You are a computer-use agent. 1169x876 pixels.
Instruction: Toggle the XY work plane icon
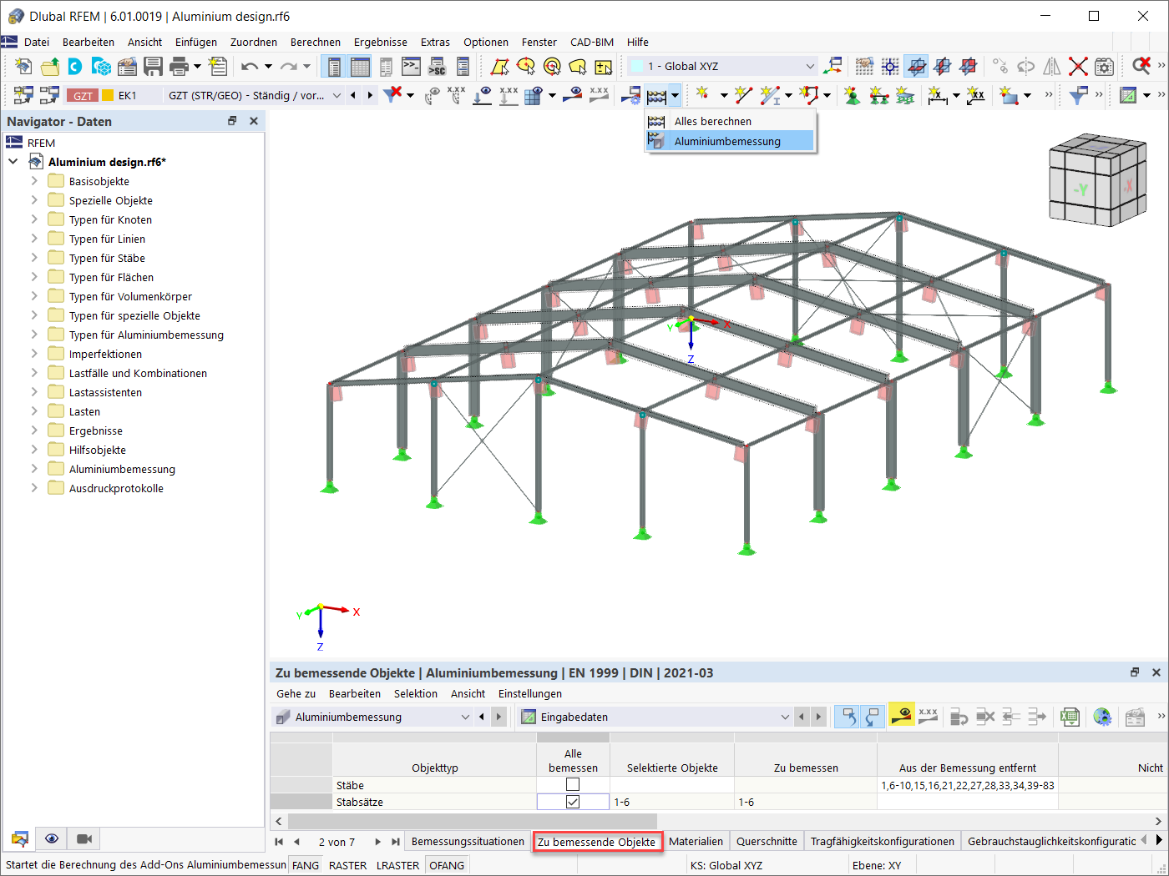pyautogui.click(x=917, y=67)
